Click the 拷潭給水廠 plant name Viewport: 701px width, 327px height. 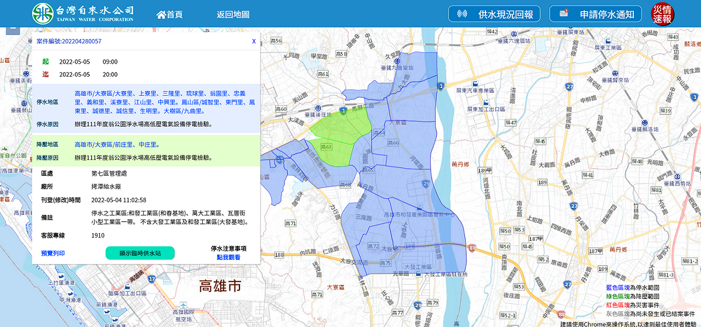point(106,187)
